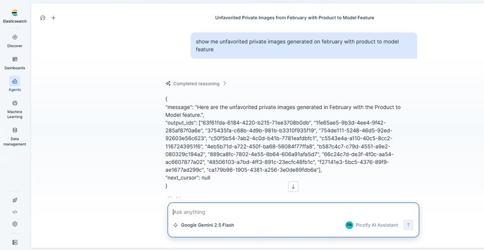
Task: Collapse the side navigation panel
Action: (15, 242)
